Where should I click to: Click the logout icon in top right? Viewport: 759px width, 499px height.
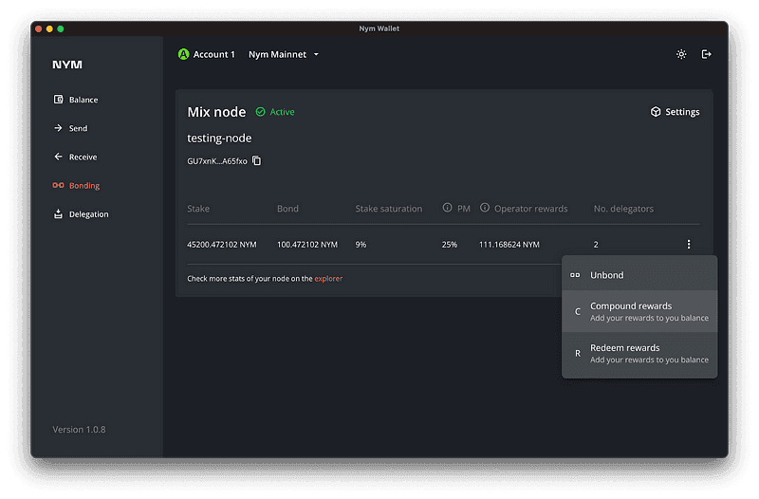[x=706, y=55]
